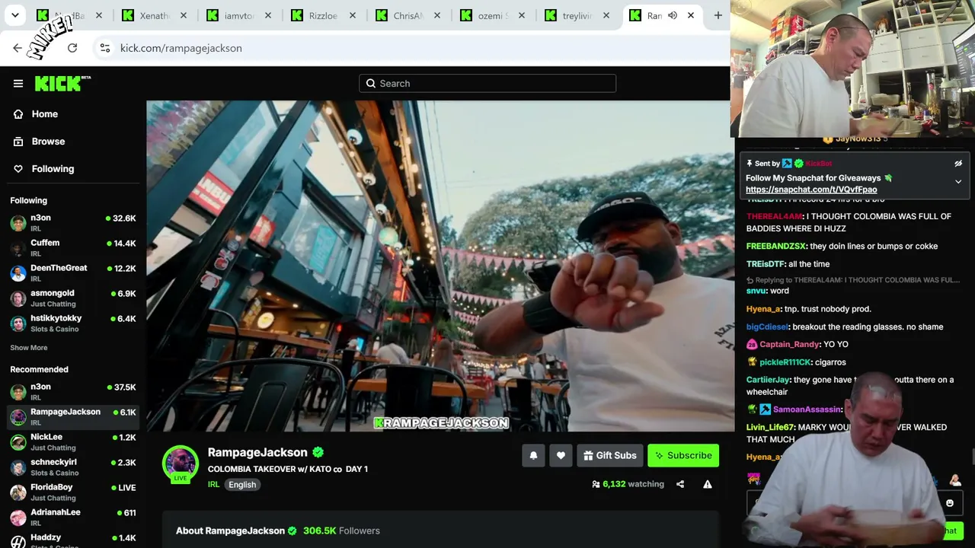Open a new browser tab
Image resolution: width=975 pixels, height=548 pixels.
[718, 15]
